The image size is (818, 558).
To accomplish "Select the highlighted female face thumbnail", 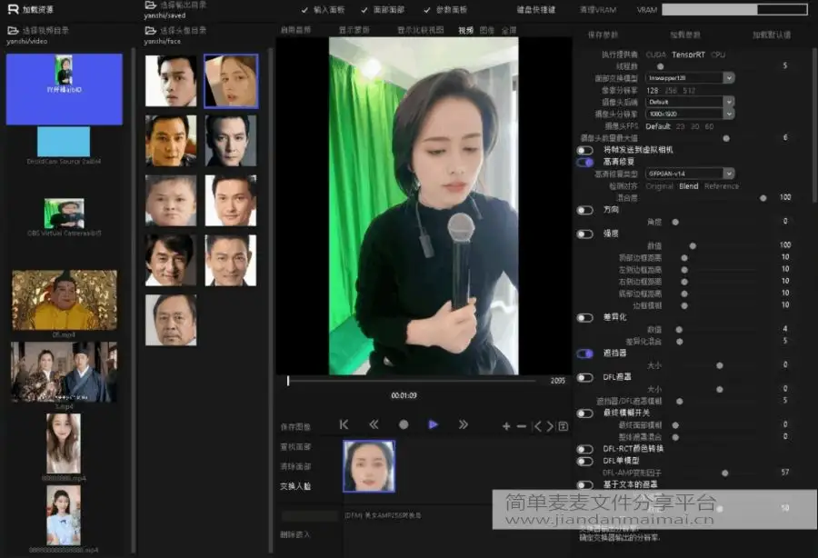I will point(231,81).
